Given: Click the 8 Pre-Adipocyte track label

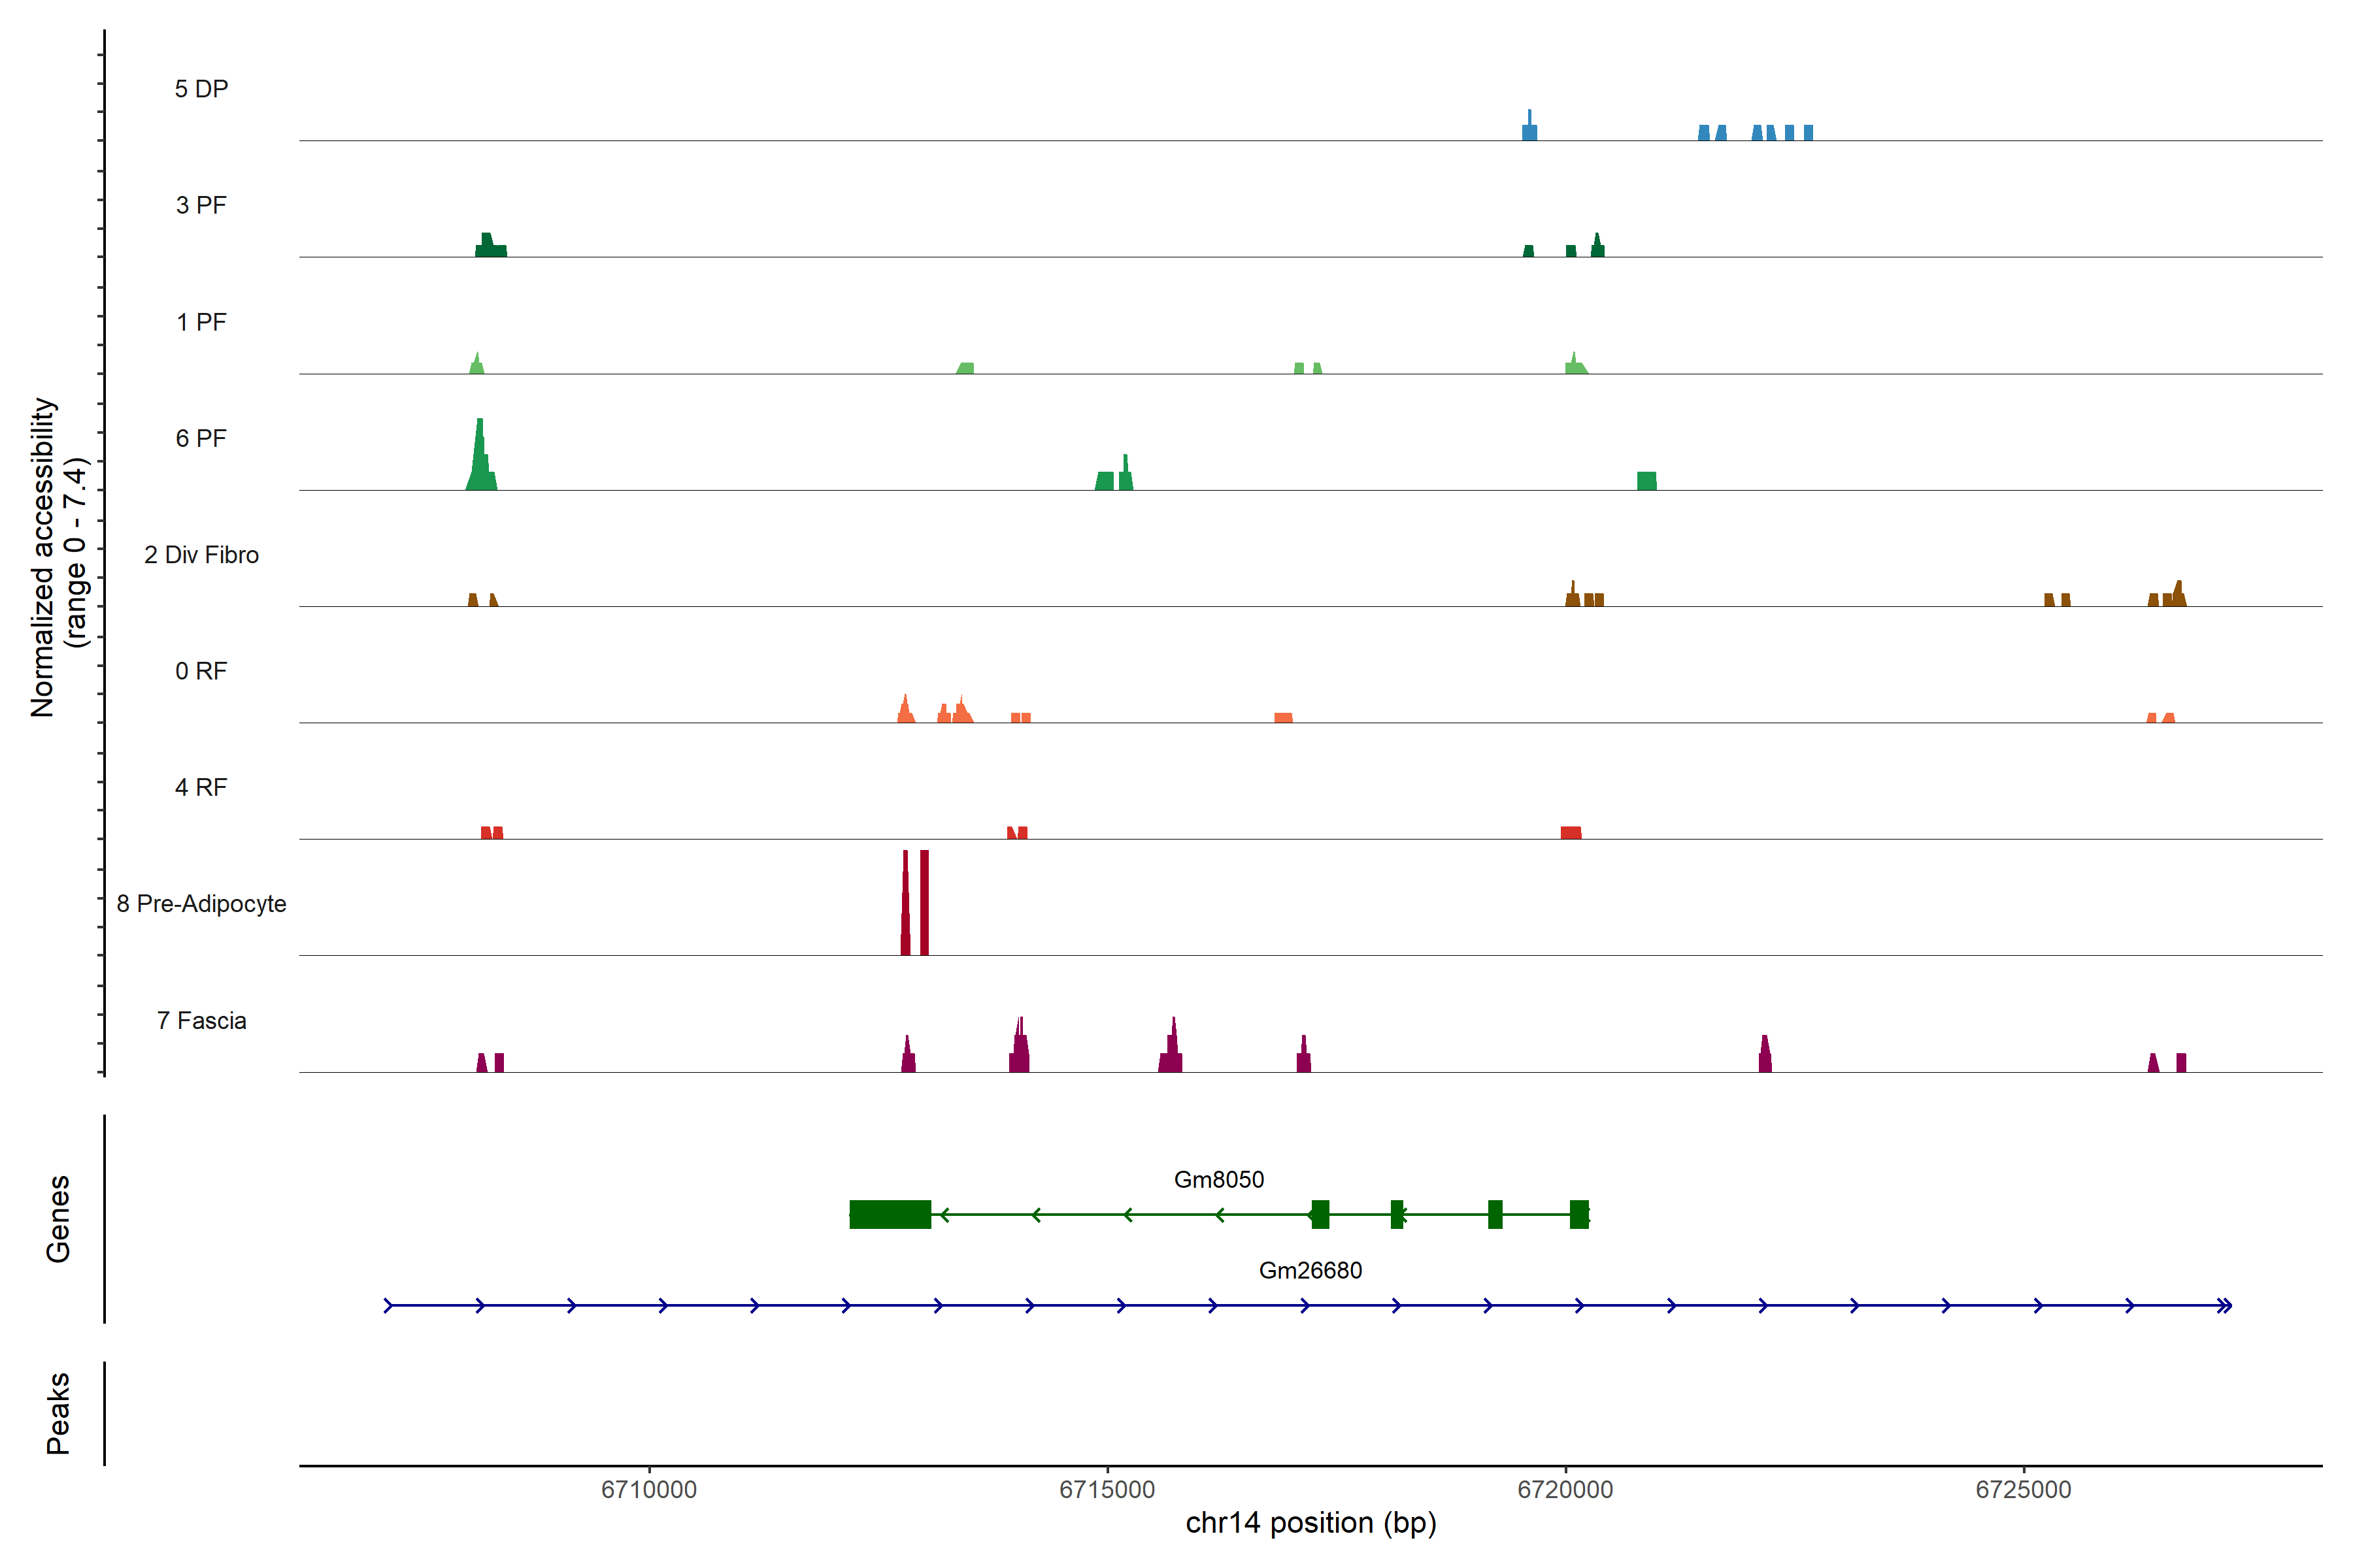Looking at the screenshot, I should click(x=201, y=904).
